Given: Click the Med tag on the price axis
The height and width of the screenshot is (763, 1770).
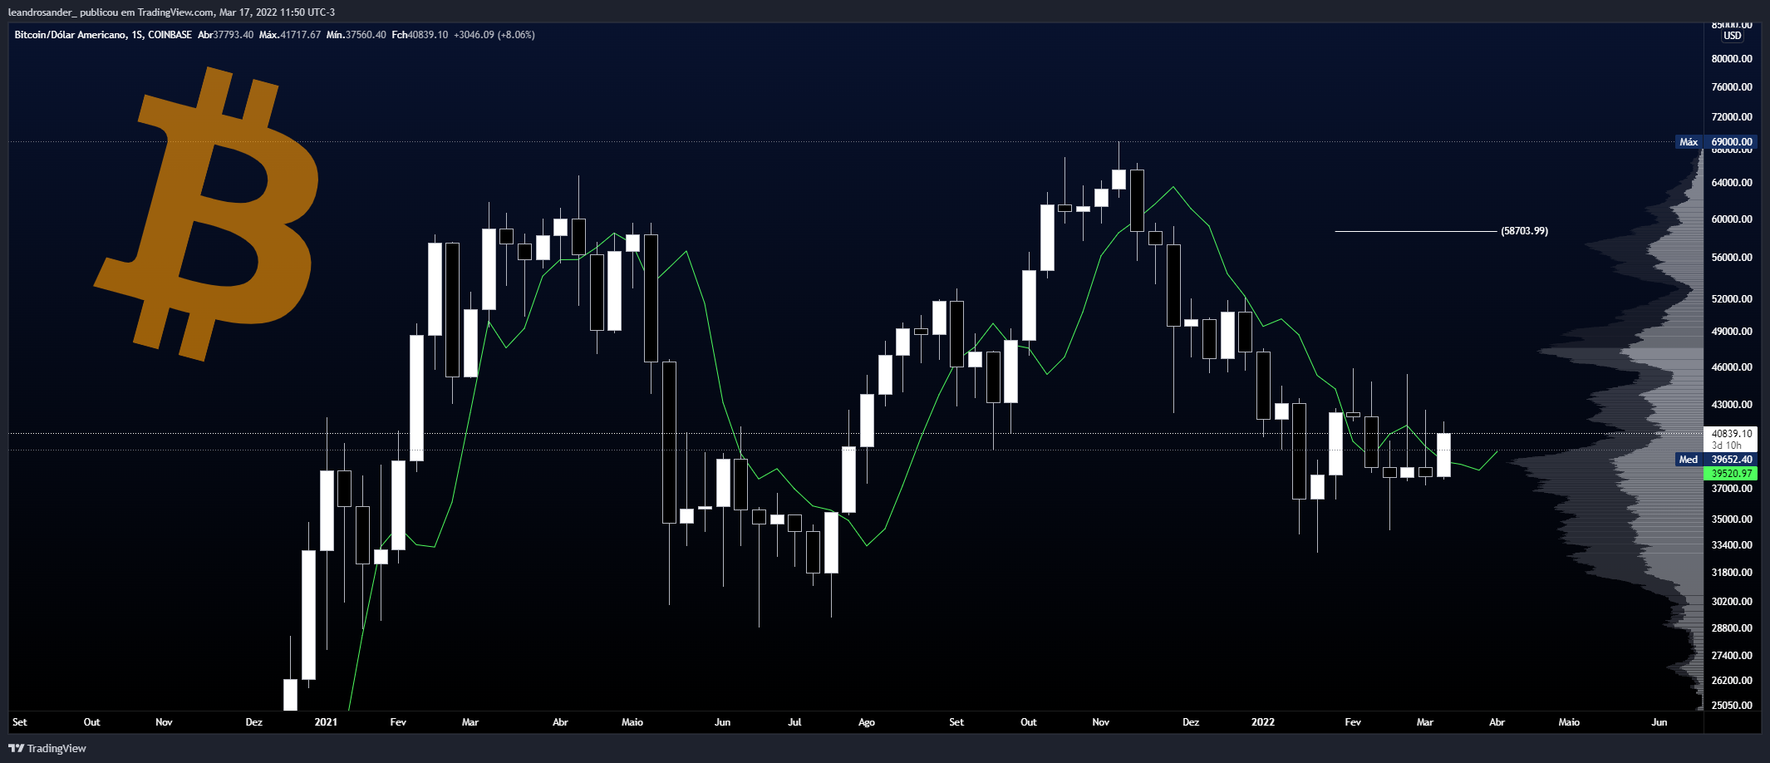Looking at the screenshot, I should tap(1689, 460).
